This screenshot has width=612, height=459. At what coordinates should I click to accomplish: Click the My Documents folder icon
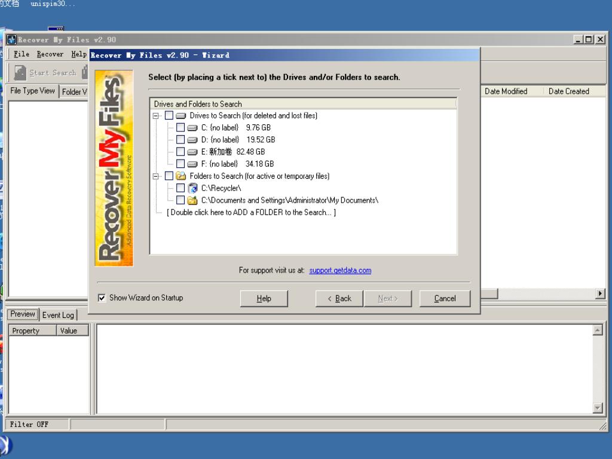(192, 200)
